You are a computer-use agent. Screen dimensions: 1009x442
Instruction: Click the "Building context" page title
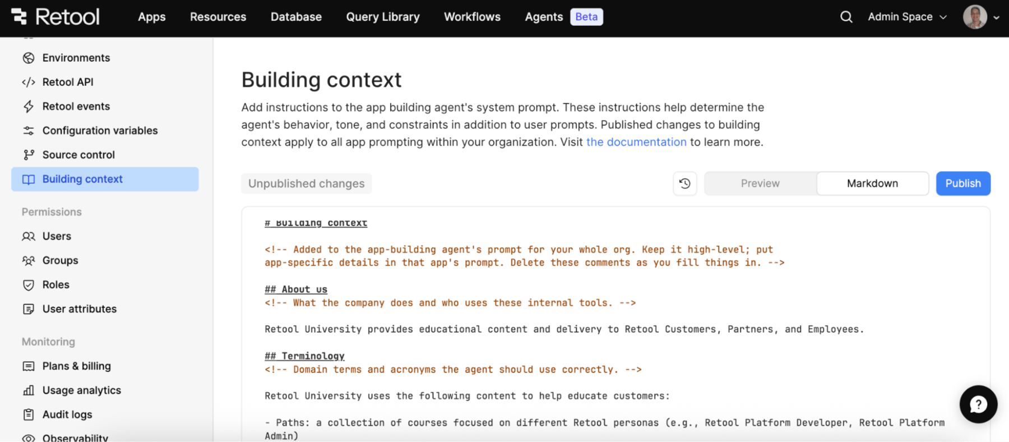click(321, 80)
